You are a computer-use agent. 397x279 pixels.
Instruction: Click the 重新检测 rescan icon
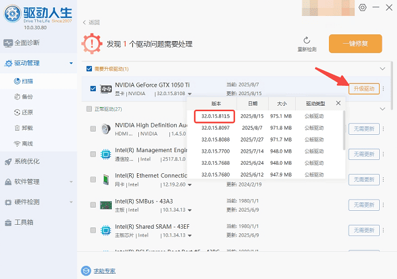click(306, 40)
